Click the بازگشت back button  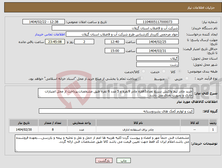tap(104, 160)
